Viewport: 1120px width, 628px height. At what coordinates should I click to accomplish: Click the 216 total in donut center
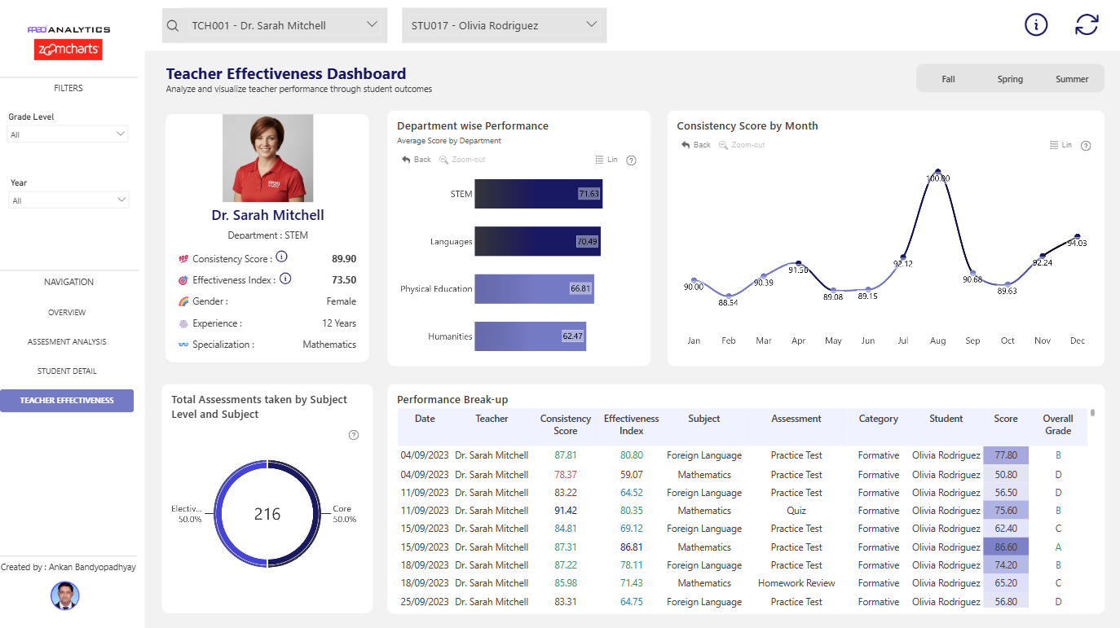click(267, 514)
